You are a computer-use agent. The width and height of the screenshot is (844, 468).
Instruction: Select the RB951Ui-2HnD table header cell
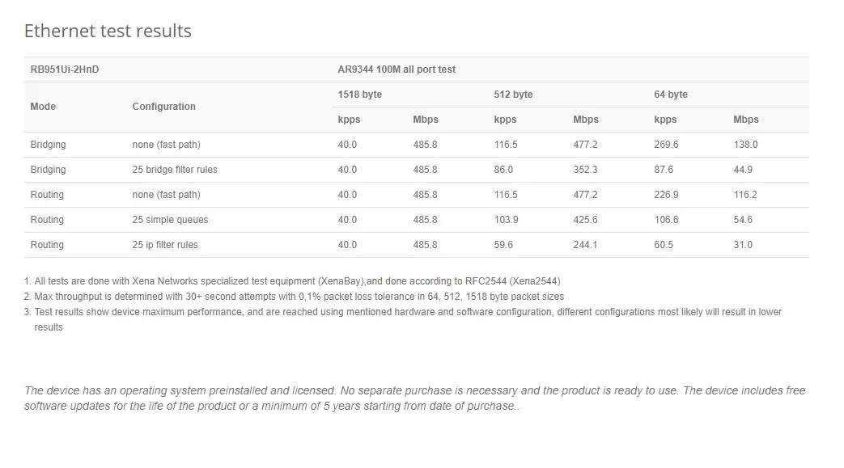click(65, 70)
